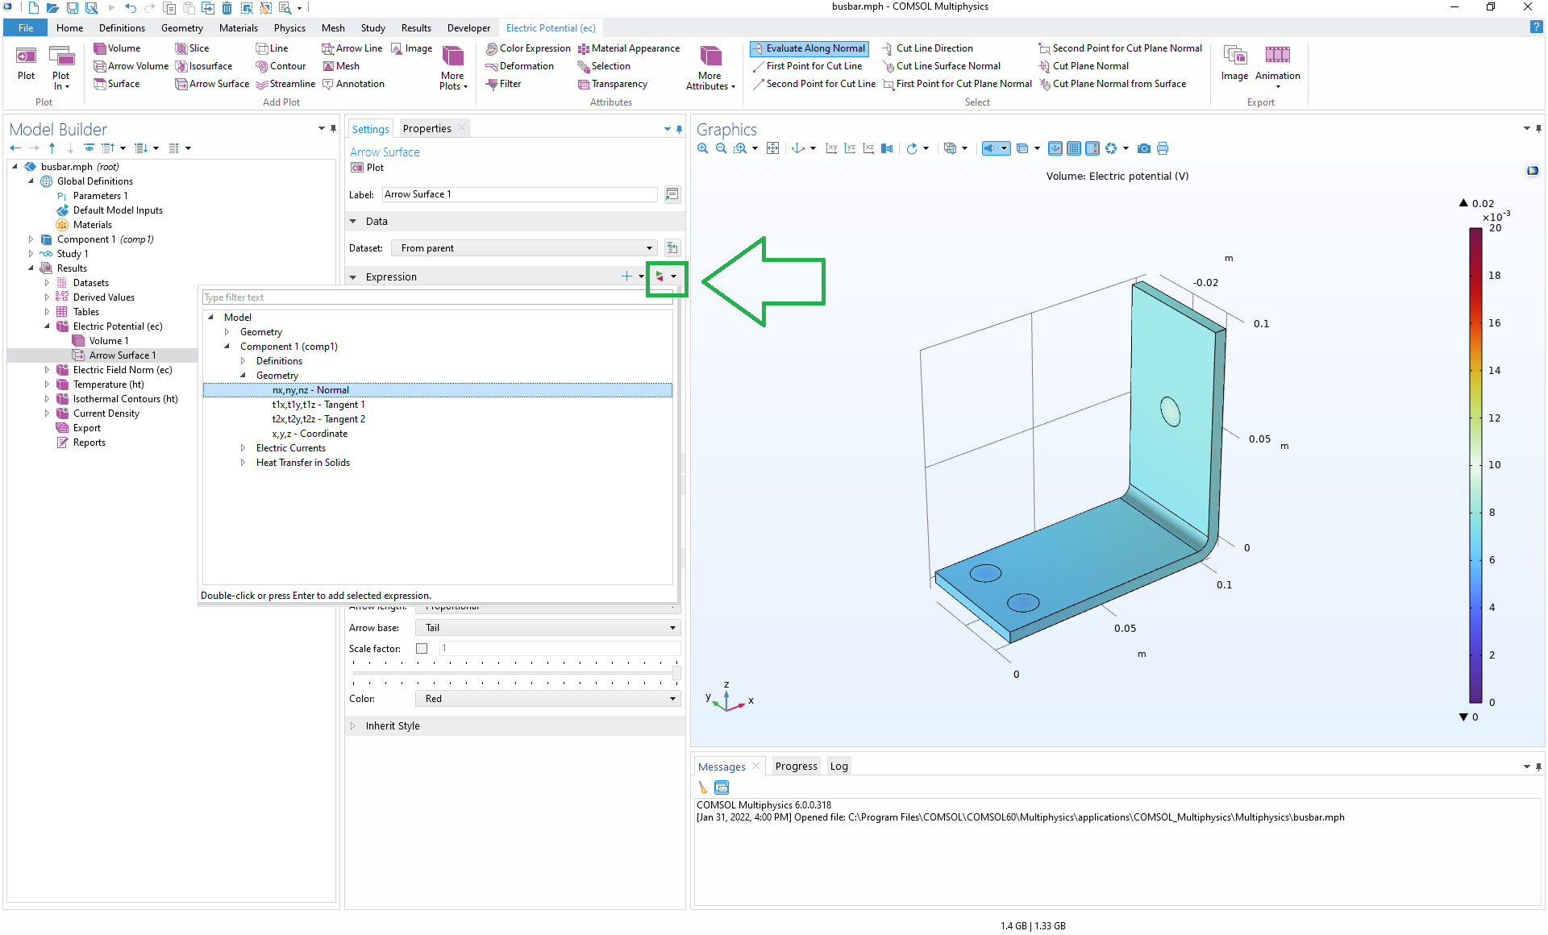Click Zoom In in Graphics toolbar

(x=702, y=148)
